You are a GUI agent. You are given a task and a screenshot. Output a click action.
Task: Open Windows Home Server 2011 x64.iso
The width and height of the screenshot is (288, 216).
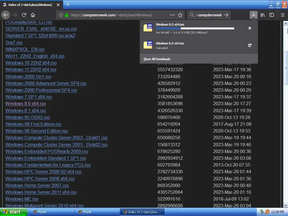[x=41, y=192]
